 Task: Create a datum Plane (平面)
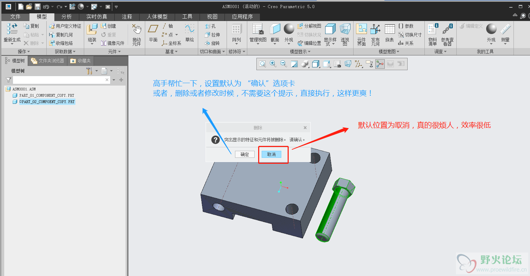(153, 33)
